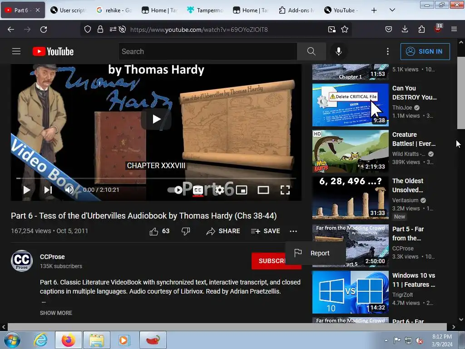
Task: Bookmark this page with the star
Action: point(345,30)
